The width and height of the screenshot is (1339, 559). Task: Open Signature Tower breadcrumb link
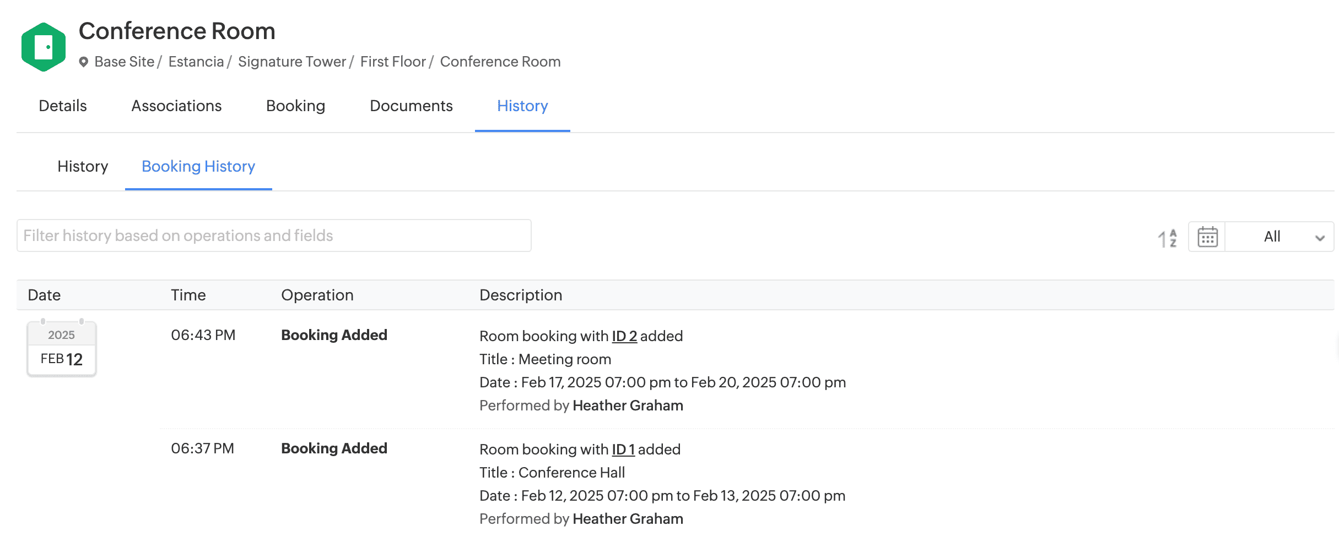pos(292,62)
